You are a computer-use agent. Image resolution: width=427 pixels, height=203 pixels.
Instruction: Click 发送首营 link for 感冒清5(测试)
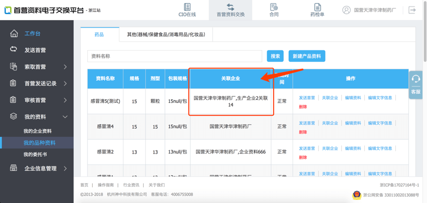(x=307, y=98)
